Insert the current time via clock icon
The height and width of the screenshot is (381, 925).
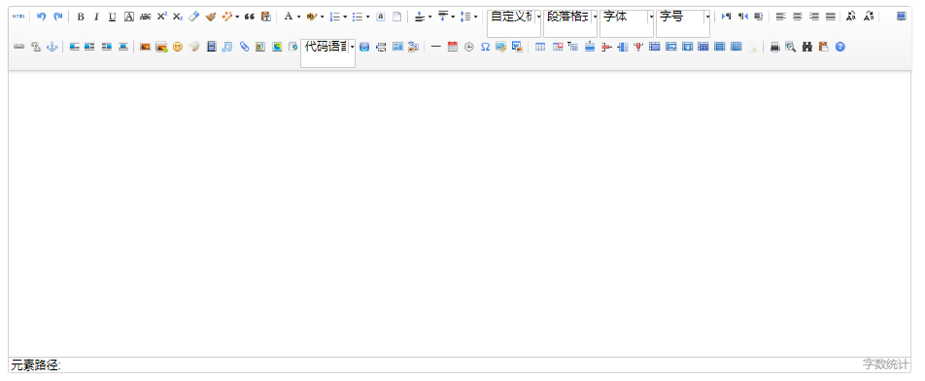tap(469, 47)
